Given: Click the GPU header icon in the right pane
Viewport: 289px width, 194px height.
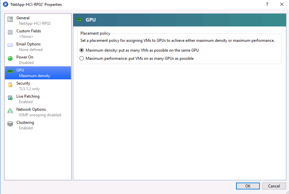Looking at the screenshot, I should coord(79,20).
